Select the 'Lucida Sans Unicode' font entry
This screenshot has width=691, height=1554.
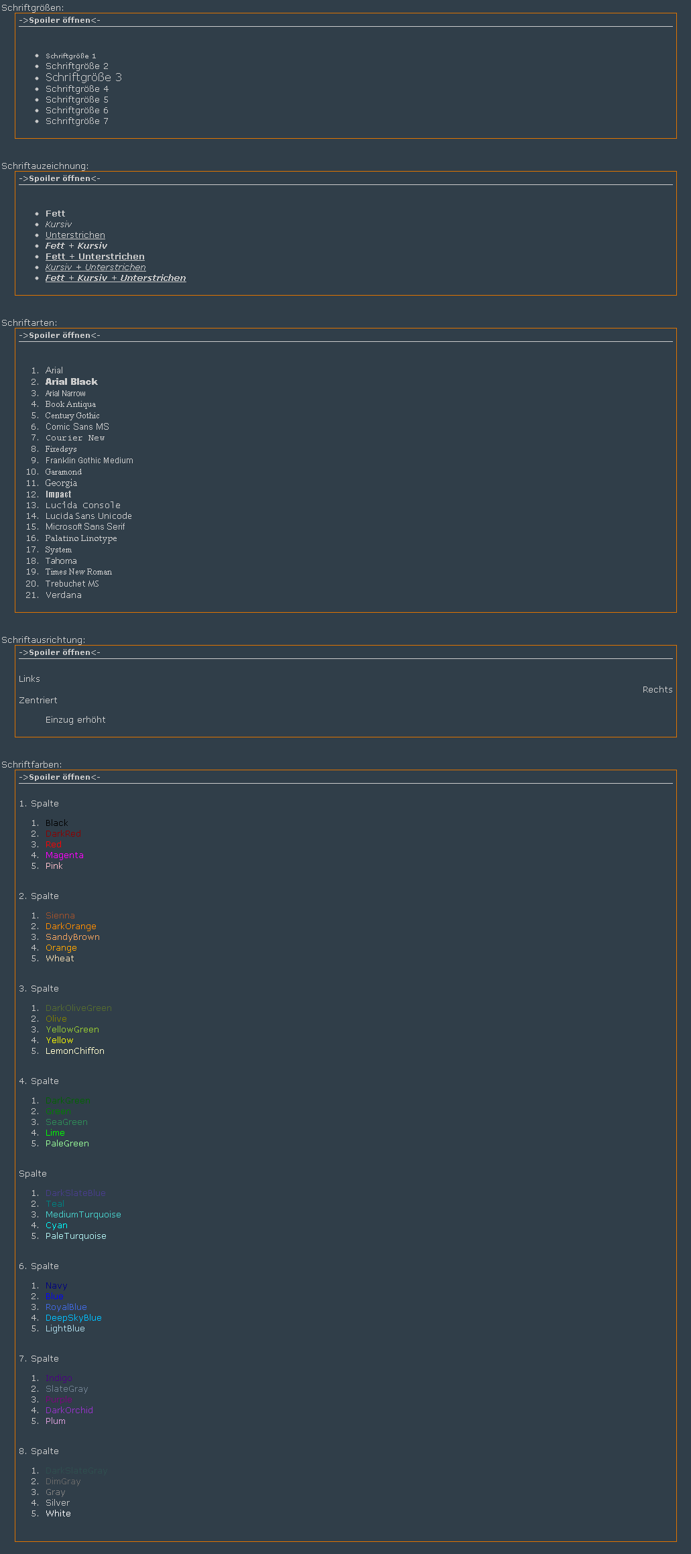88,516
